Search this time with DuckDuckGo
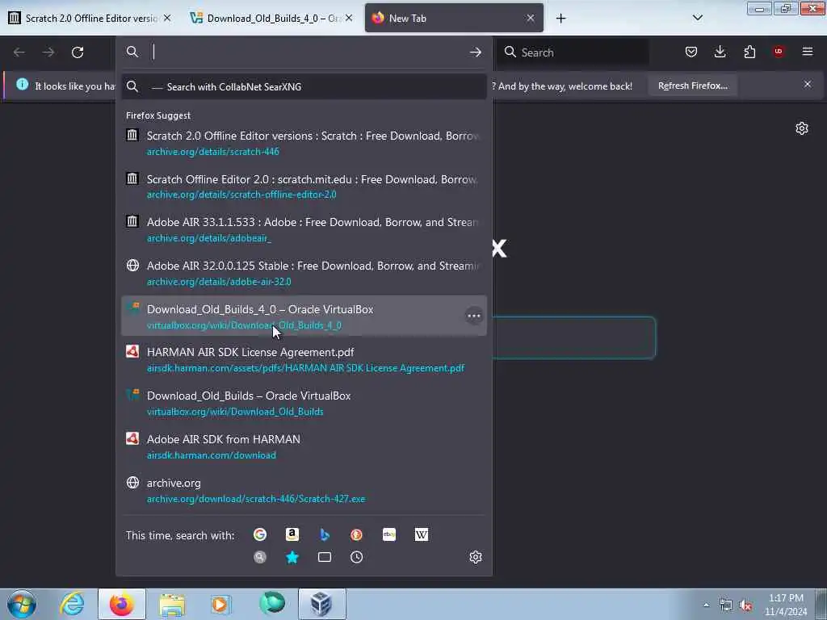The height and width of the screenshot is (620, 827). [x=356, y=534]
